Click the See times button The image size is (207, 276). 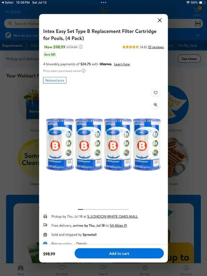click(189, 59)
